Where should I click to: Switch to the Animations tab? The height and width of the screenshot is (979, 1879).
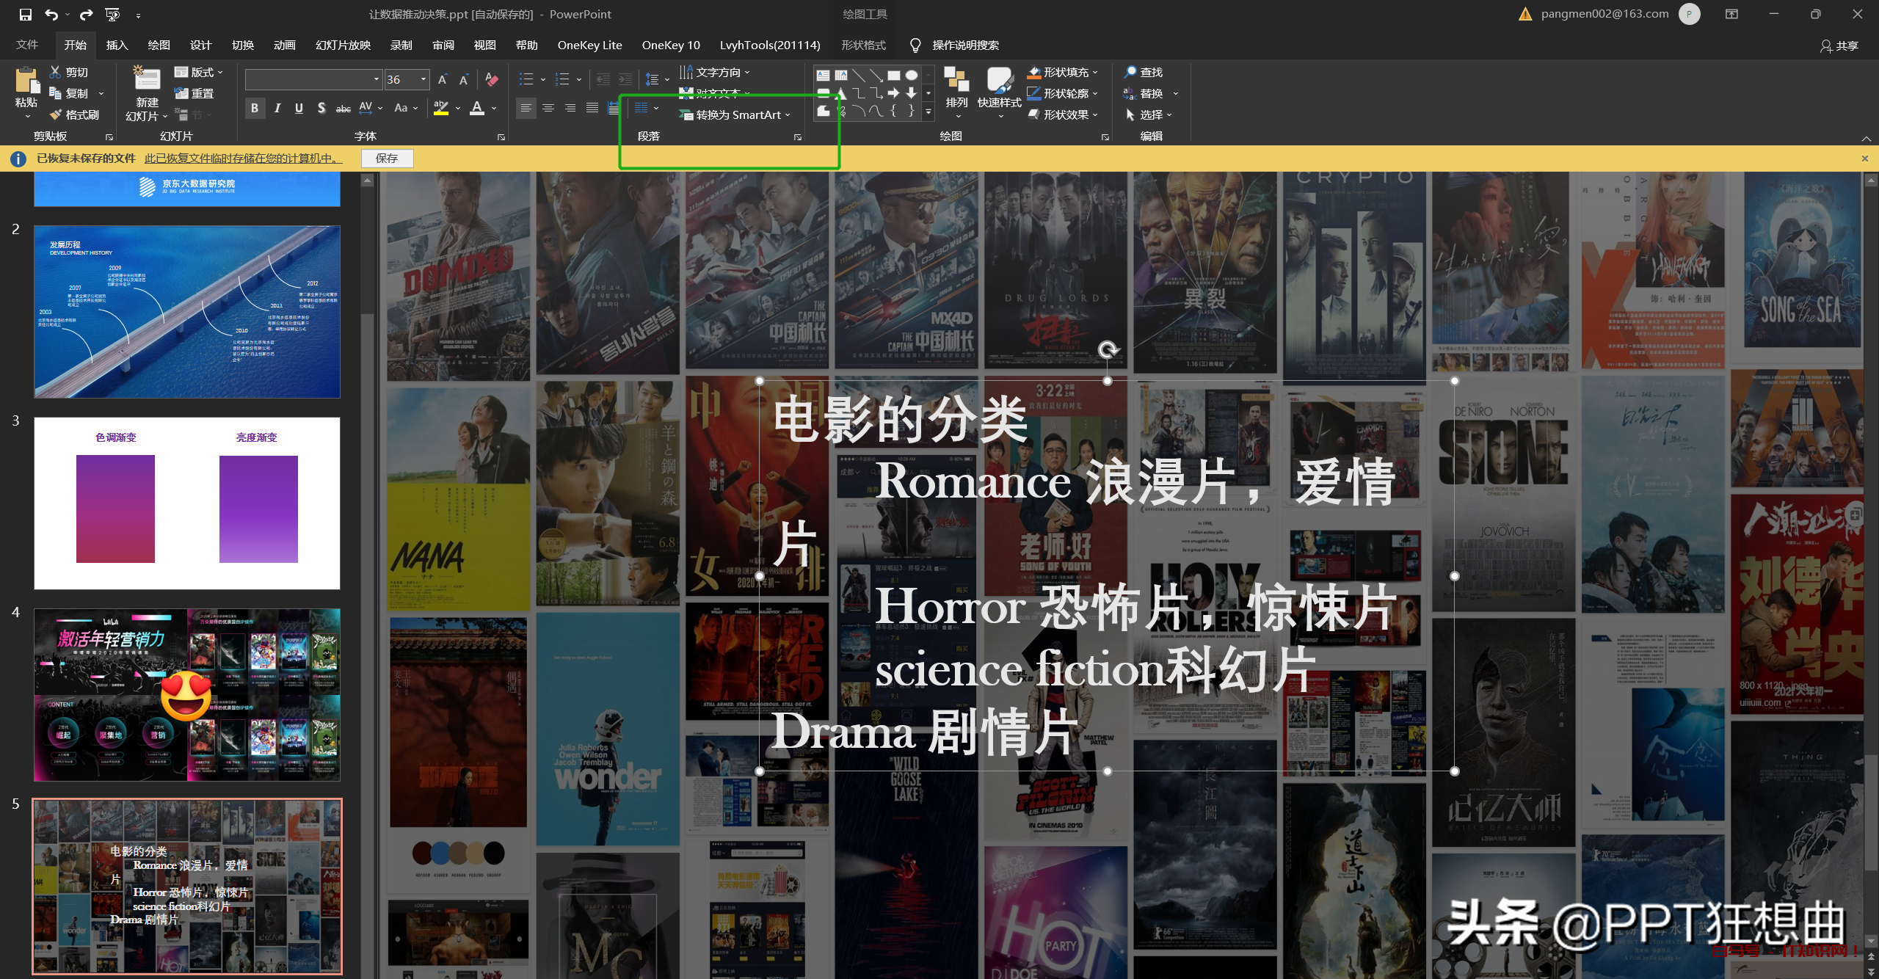pyautogui.click(x=284, y=45)
